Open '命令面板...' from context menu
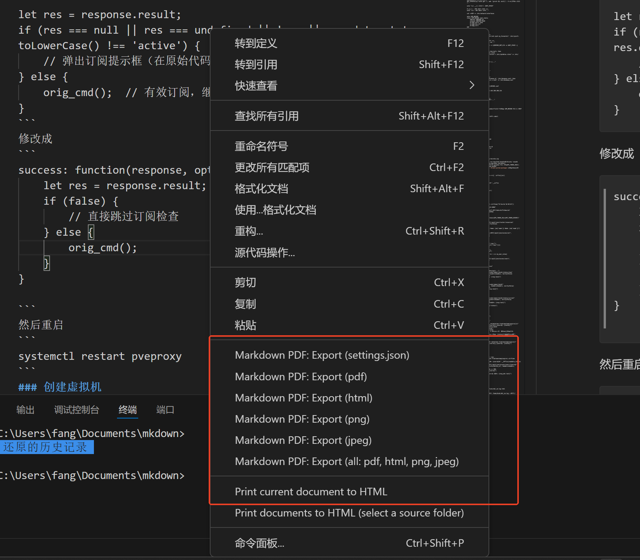 [x=349, y=543]
